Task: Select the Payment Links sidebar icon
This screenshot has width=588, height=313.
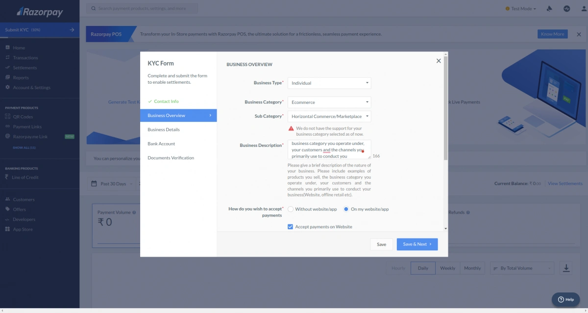Action: (x=7, y=126)
